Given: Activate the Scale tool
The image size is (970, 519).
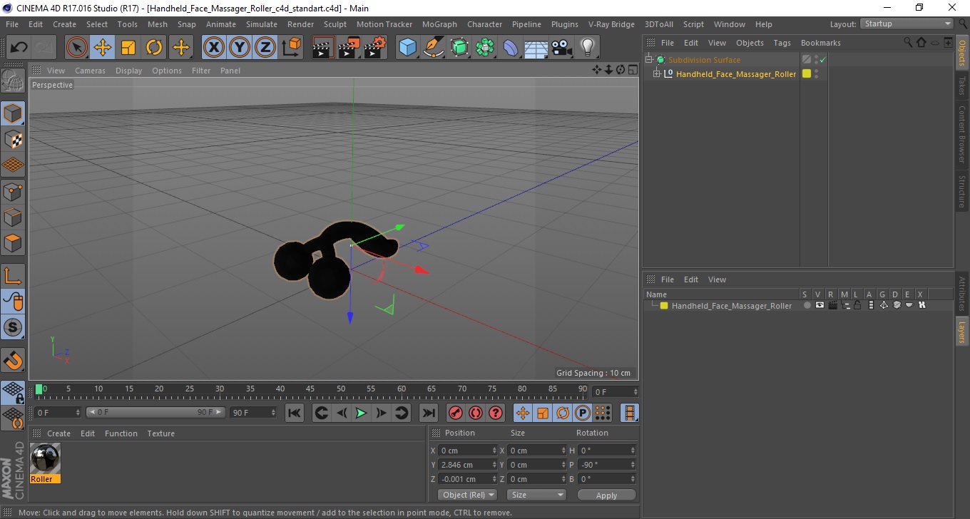Looking at the screenshot, I should tap(128, 48).
